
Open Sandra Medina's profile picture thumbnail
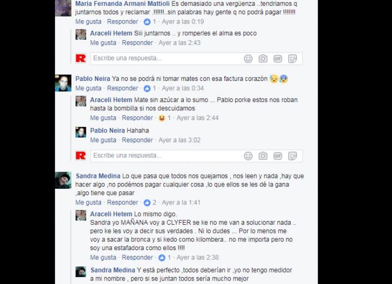tap(63, 180)
